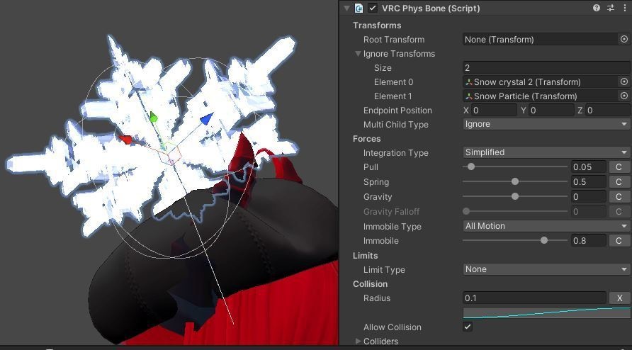Open the component presets icon
632x350 pixels.
tap(611, 8)
